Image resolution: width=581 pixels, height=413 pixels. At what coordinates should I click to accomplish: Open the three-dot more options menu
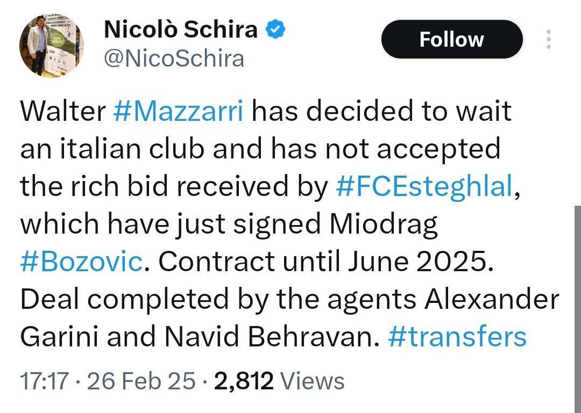pyautogui.click(x=548, y=39)
